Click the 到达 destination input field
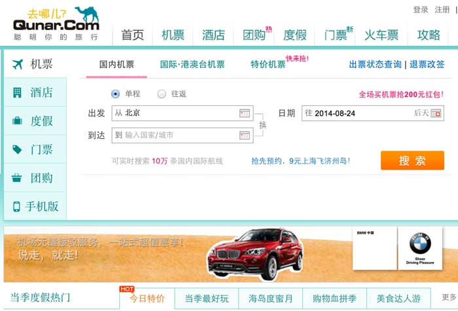458x311 pixels. point(183,136)
